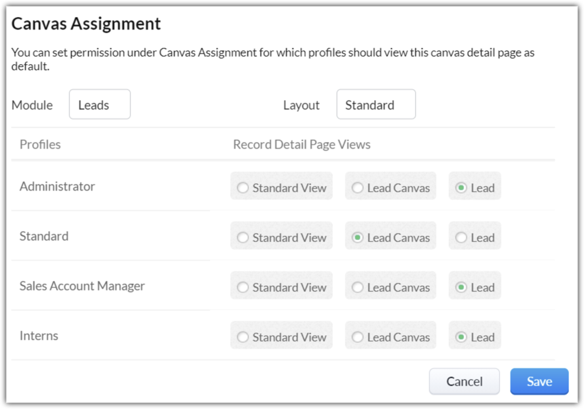Choose Lead Canvas for Administrator profile
The height and width of the screenshot is (409, 584).
(x=358, y=188)
